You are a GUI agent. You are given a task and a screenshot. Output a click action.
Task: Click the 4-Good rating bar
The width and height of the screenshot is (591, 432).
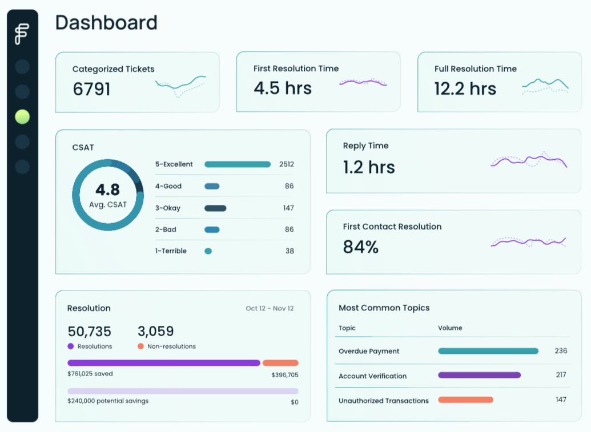[212, 186]
